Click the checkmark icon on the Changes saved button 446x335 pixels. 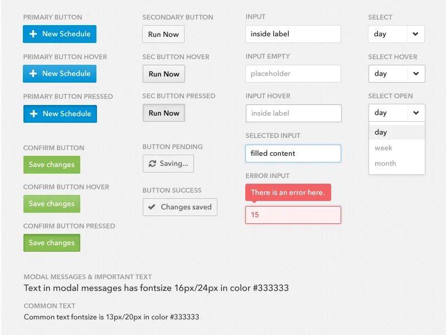pos(152,207)
